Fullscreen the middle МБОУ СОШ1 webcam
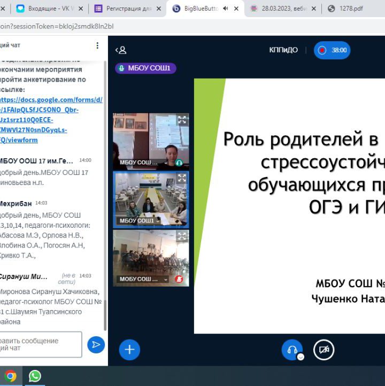 pyautogui.click(x=182, y=179)
